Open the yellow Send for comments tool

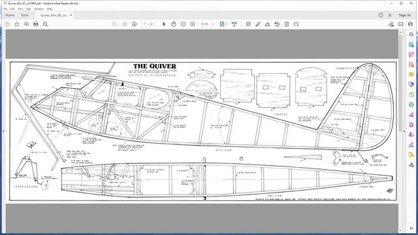(x=411, y=155)
